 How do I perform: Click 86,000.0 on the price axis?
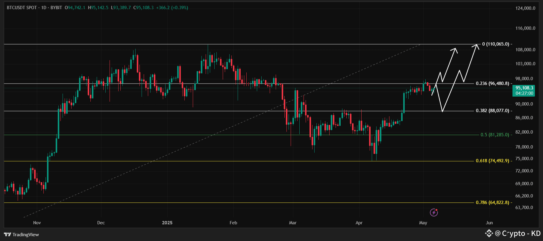[x=524, y=118]
